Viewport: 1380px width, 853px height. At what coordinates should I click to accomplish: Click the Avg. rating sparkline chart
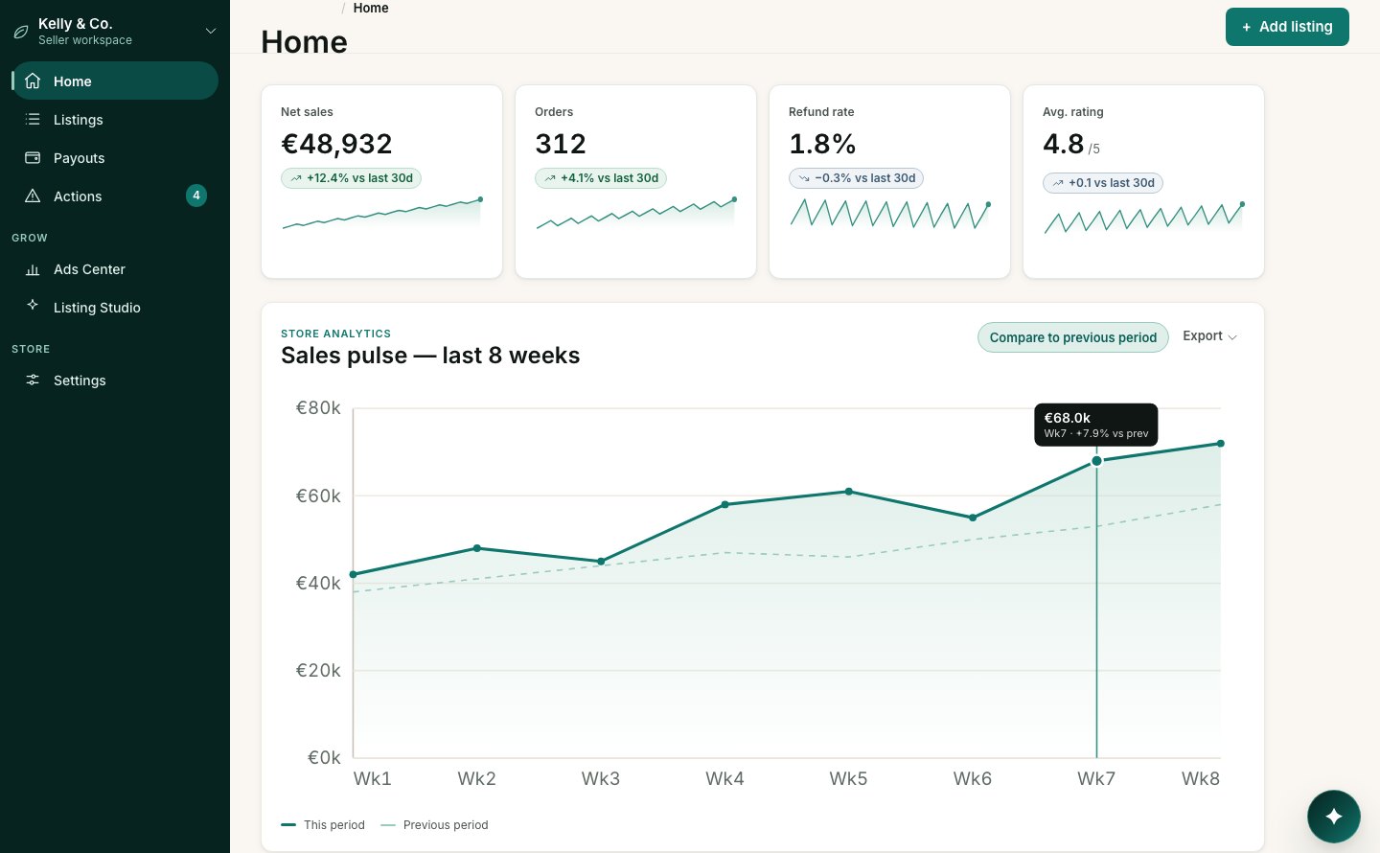[x=1143, y=219]
